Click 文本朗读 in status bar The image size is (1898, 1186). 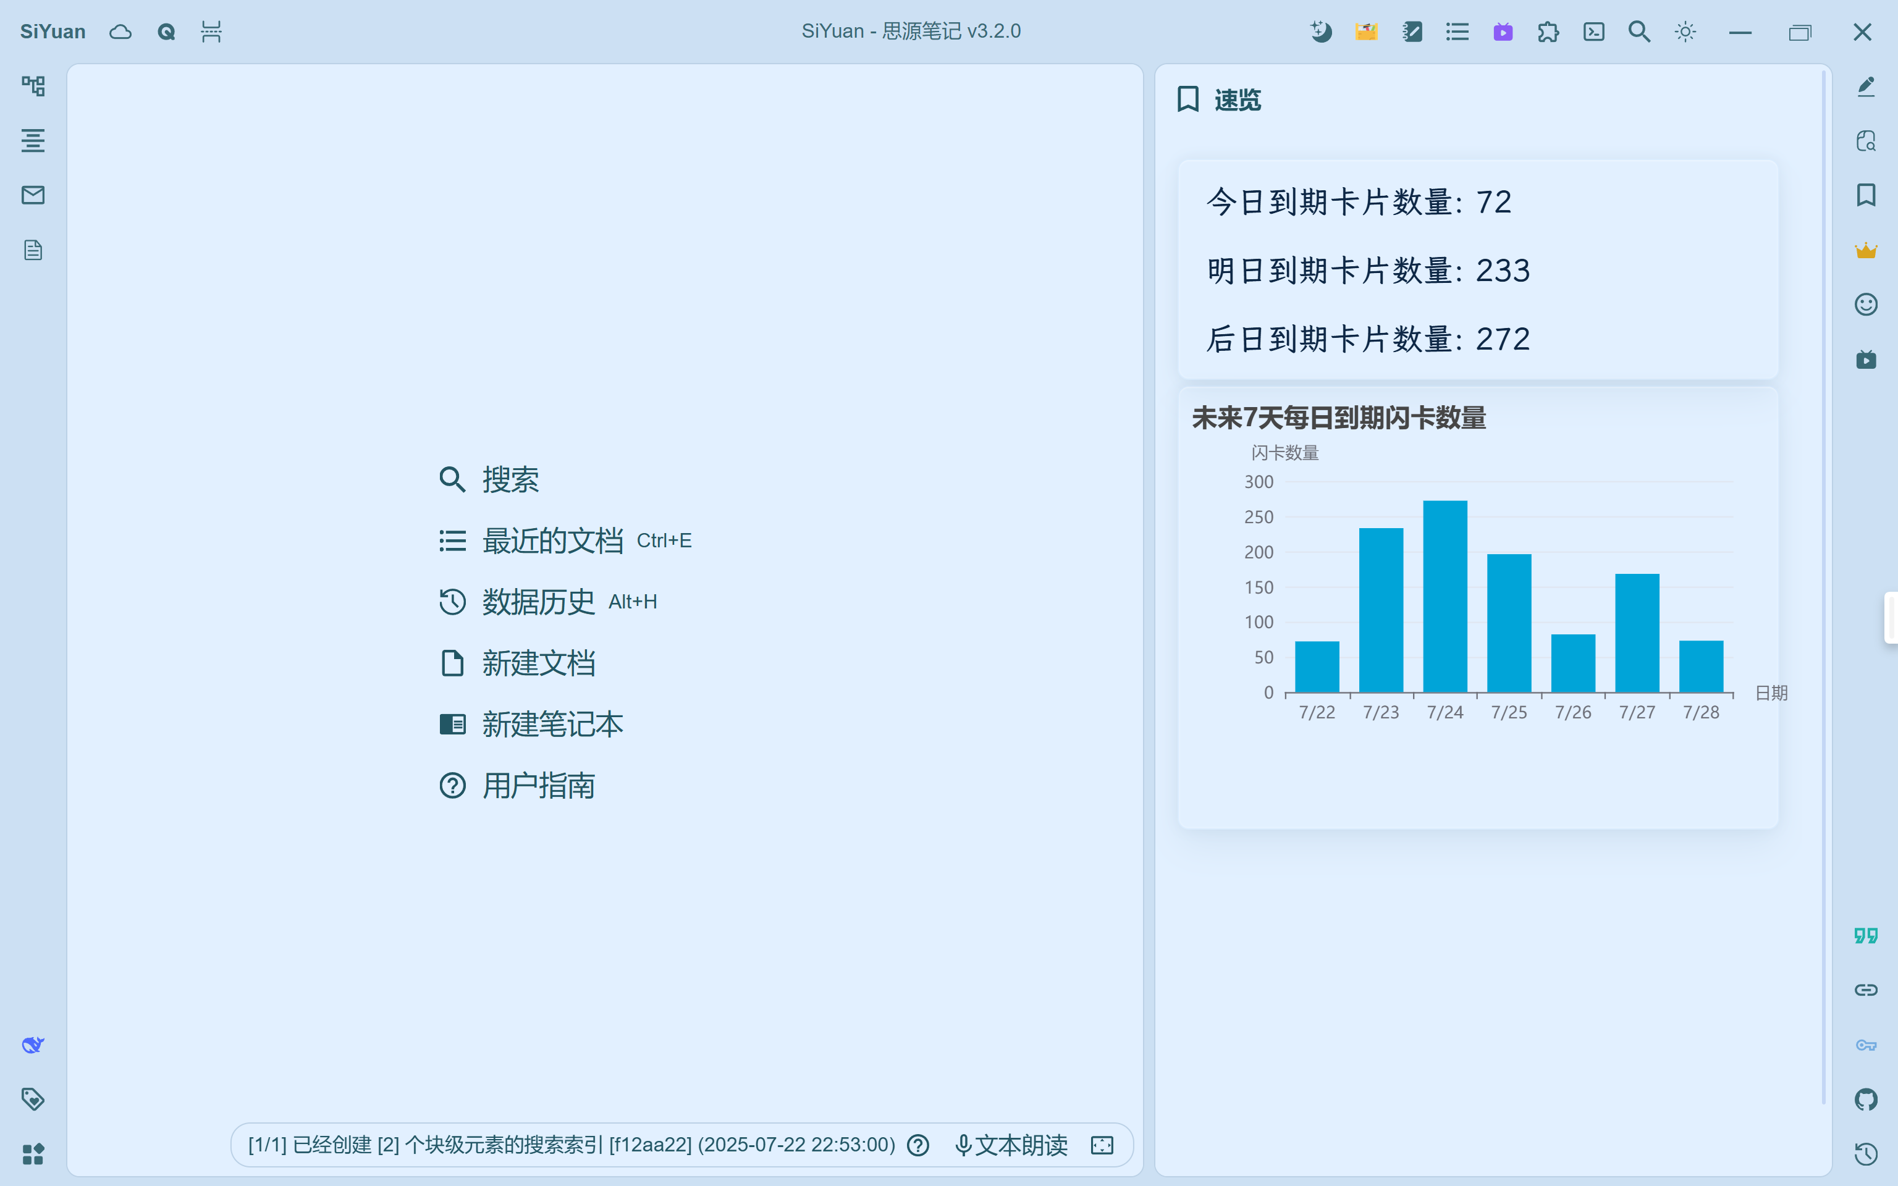tap(1011, 1145)
